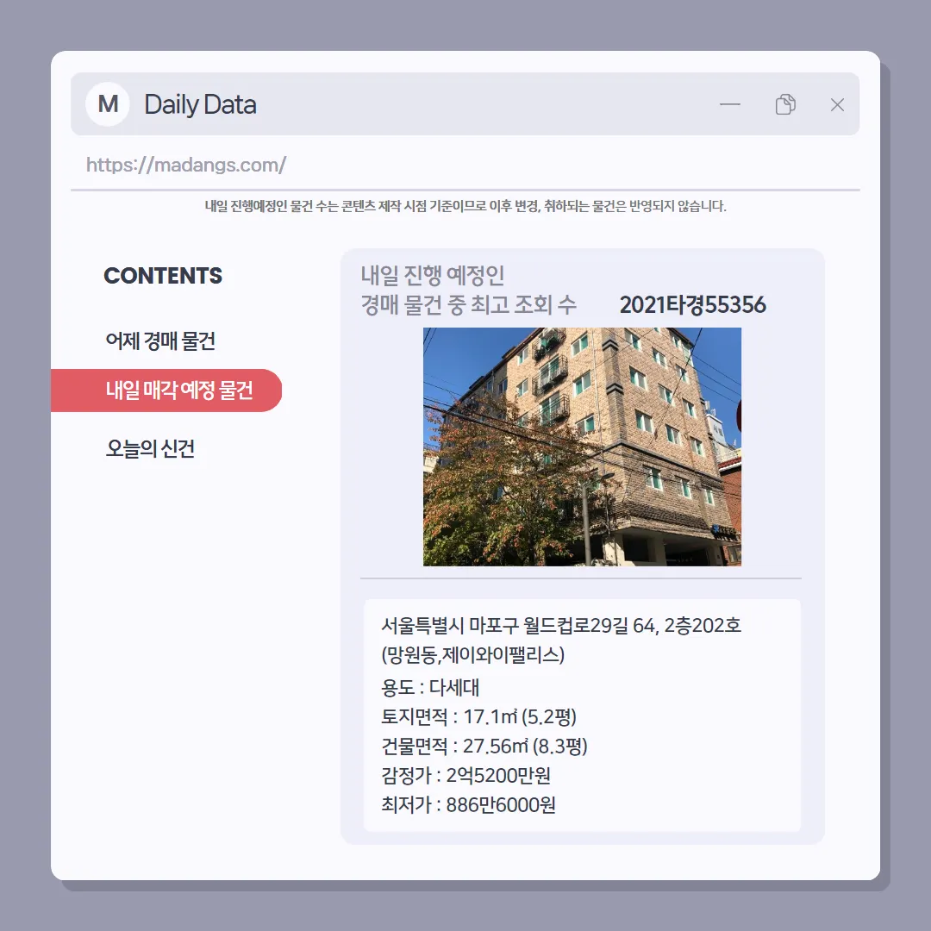Click the (망원동,제이와이팰리스) text

(x=472, y=655)
